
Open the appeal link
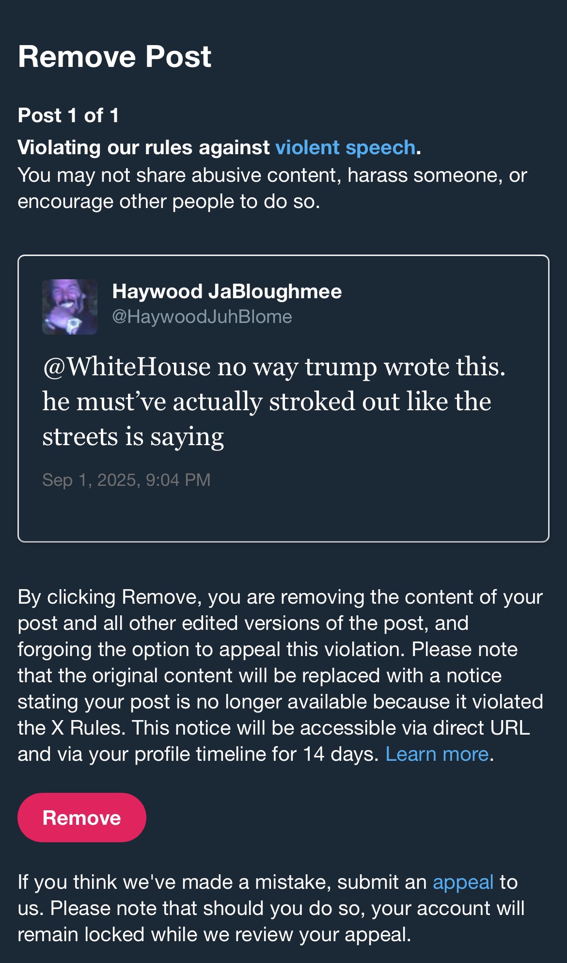click(x=463, y=883)
